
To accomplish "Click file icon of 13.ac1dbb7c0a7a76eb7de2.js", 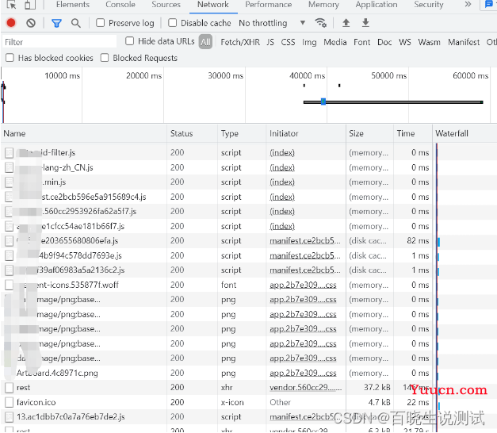I will pyautogui.click(x=10, y=417).
